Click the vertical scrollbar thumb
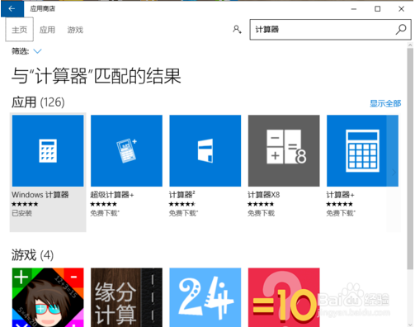This screenshot has height=332, width=415. coord(410,159)
